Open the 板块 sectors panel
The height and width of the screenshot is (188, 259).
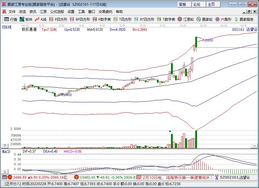tap(26, 19)
